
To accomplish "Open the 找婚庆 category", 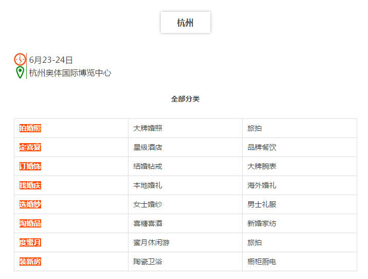I will 30,185.
